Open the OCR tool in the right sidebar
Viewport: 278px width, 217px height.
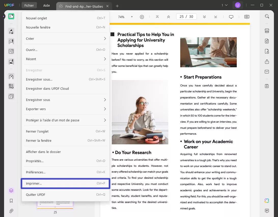click(x=267, y=31)
